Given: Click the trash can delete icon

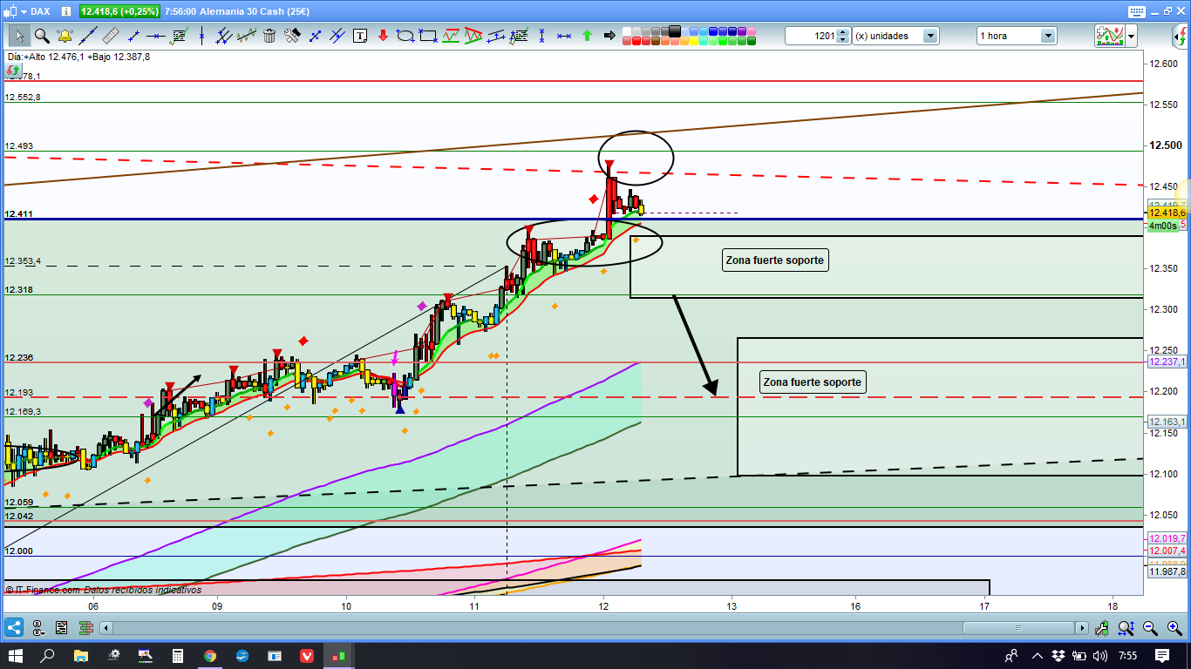Looking at the screenshot, I should [269, 36].
